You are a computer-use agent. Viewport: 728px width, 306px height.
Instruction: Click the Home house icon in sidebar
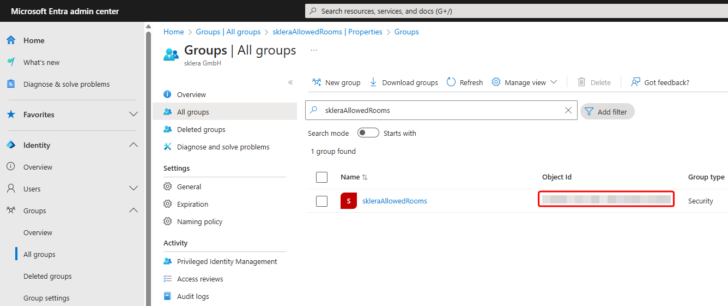tap(11, 40)
